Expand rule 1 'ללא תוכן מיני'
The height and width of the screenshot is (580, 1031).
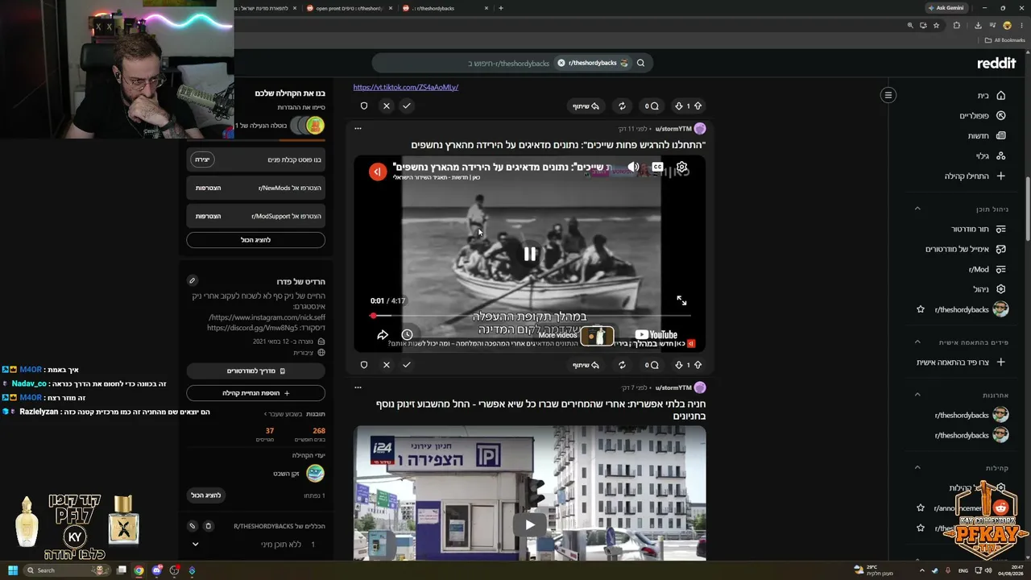195,545
